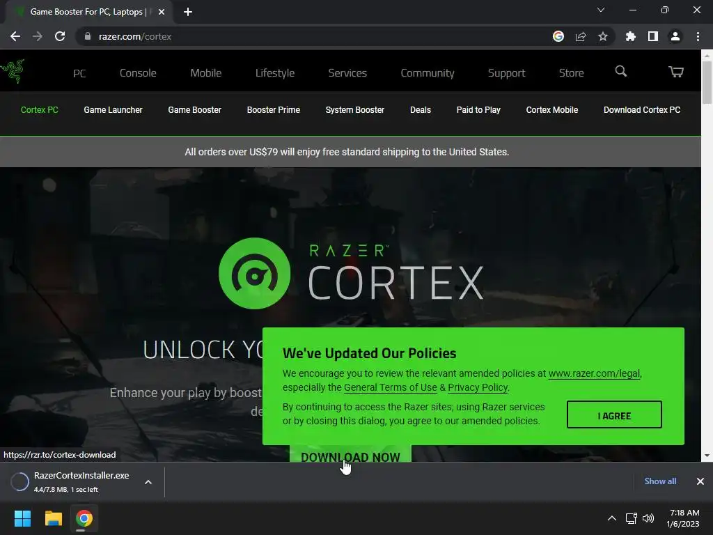713x535 pixels.
Task: Open the Services menu
Action: tap(347, 73)
